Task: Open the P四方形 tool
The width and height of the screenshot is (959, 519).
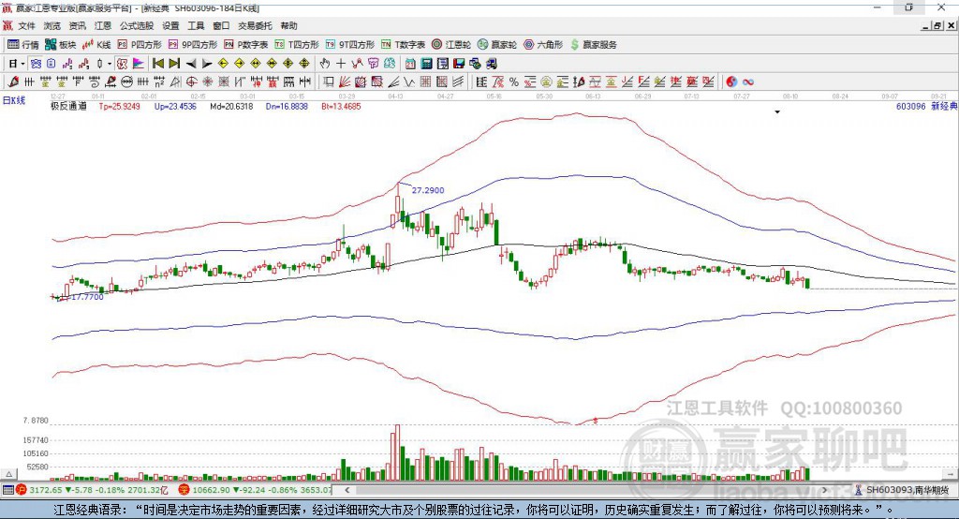Action: (140, 45)
